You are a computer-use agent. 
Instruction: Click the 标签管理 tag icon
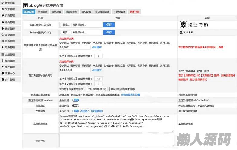click(2, 28)
